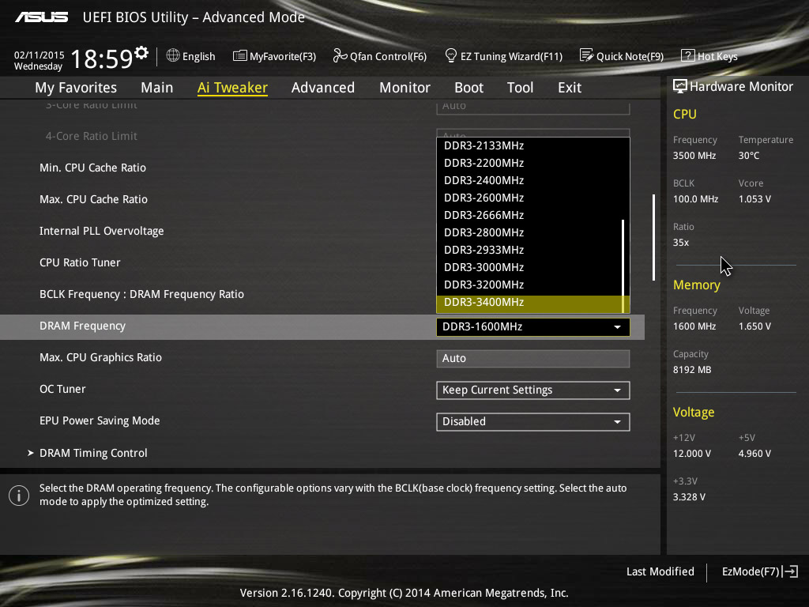The width and height of the screenshot is (809, 607).
Task: Open the Quick Note pencil icon
Action: 587,55
